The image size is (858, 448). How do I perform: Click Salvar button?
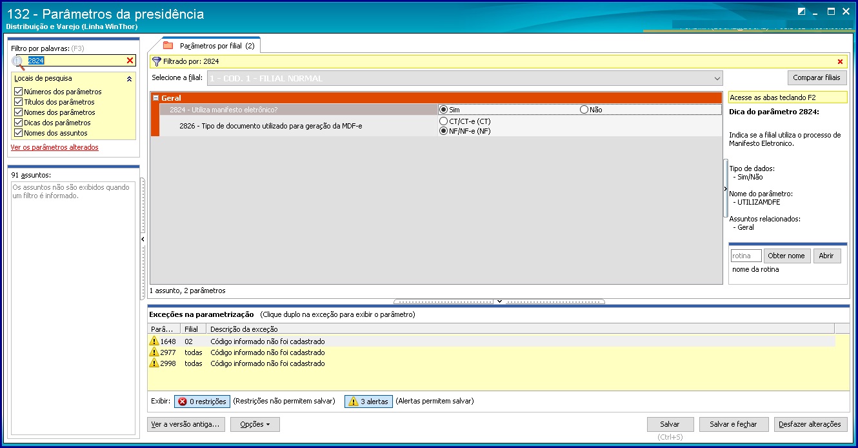[x=670, y=424]
